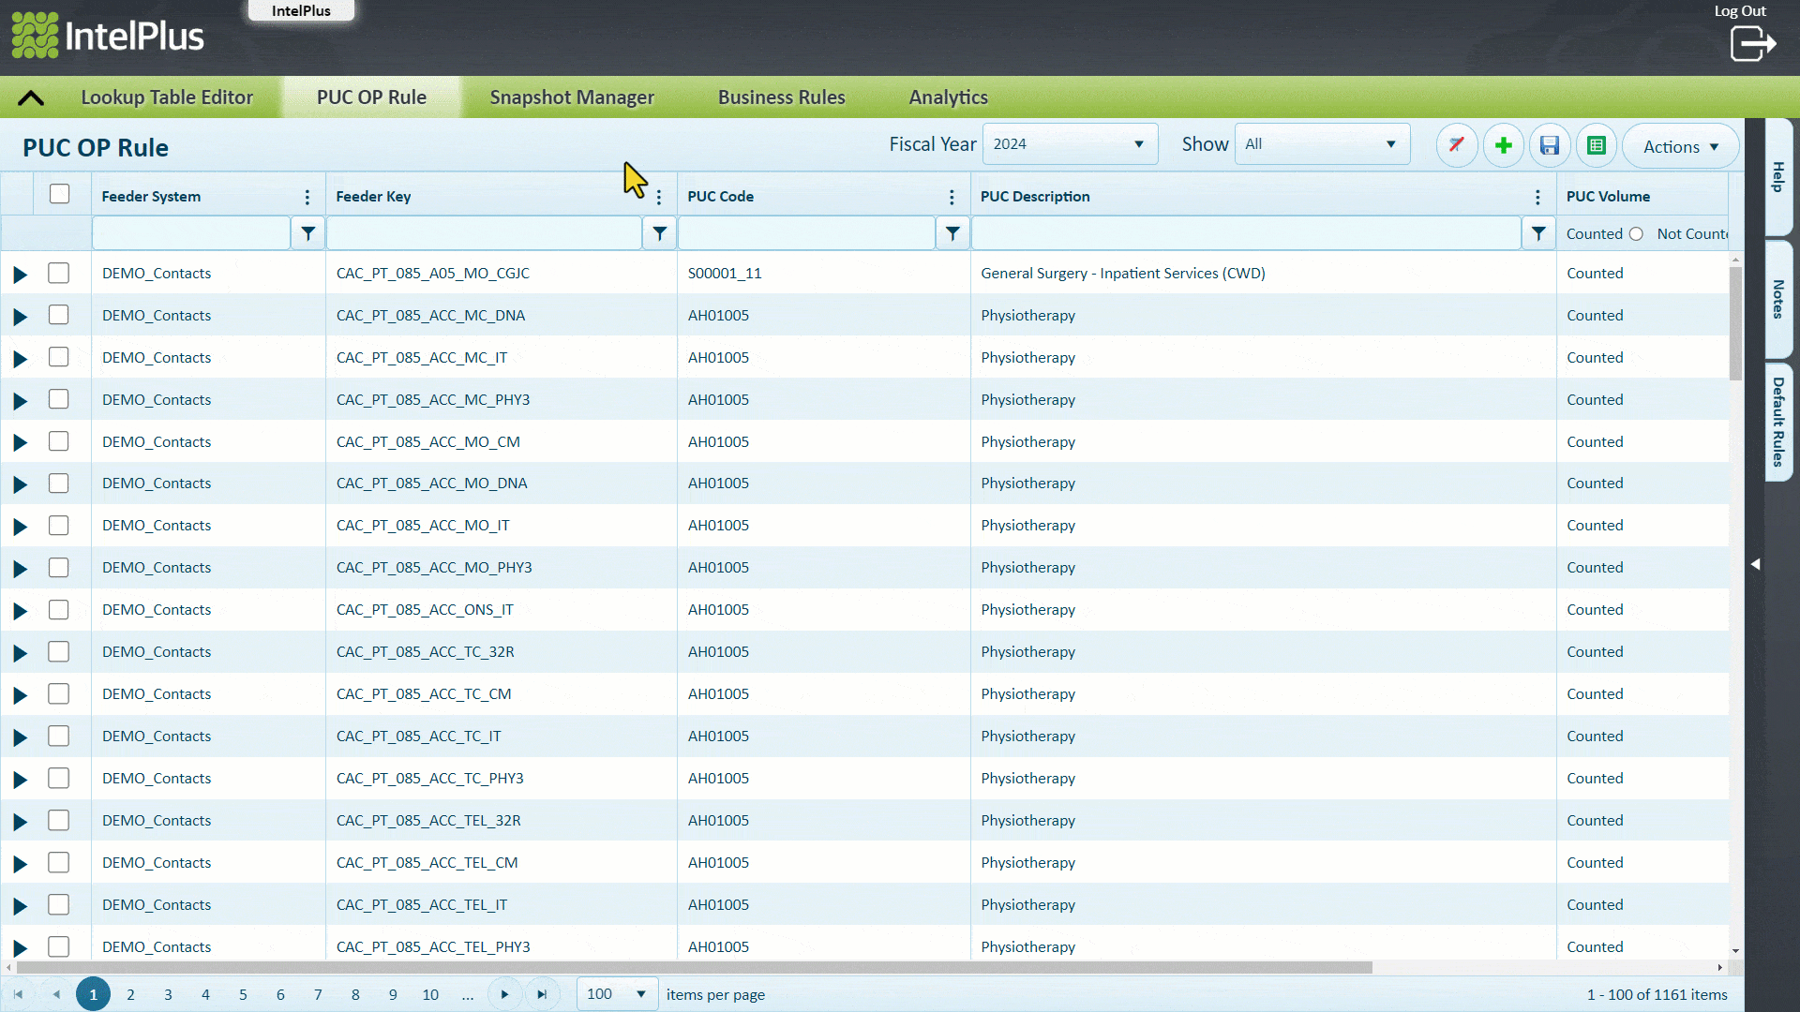
Task: Collapse the top navigation with chevron-up
Action: pyautogui.click(x=31, y=97)
